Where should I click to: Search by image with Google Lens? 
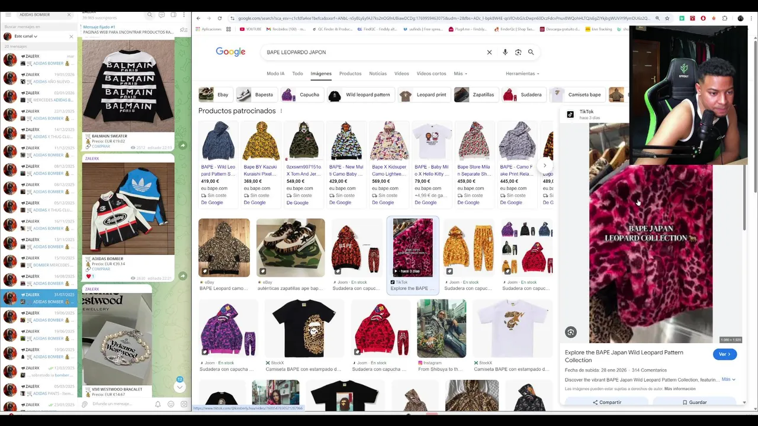[x=518, y=52]
